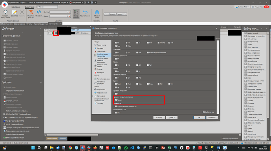Open WhatsApp from the taskbar
The image size is (271, 151).
click(126, 148)
